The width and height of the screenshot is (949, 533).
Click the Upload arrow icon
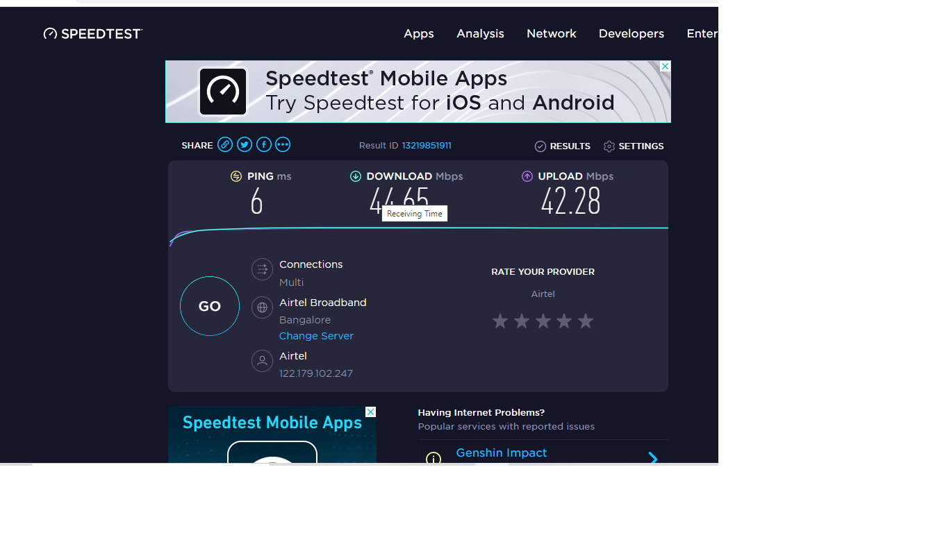tap(527, 176)
